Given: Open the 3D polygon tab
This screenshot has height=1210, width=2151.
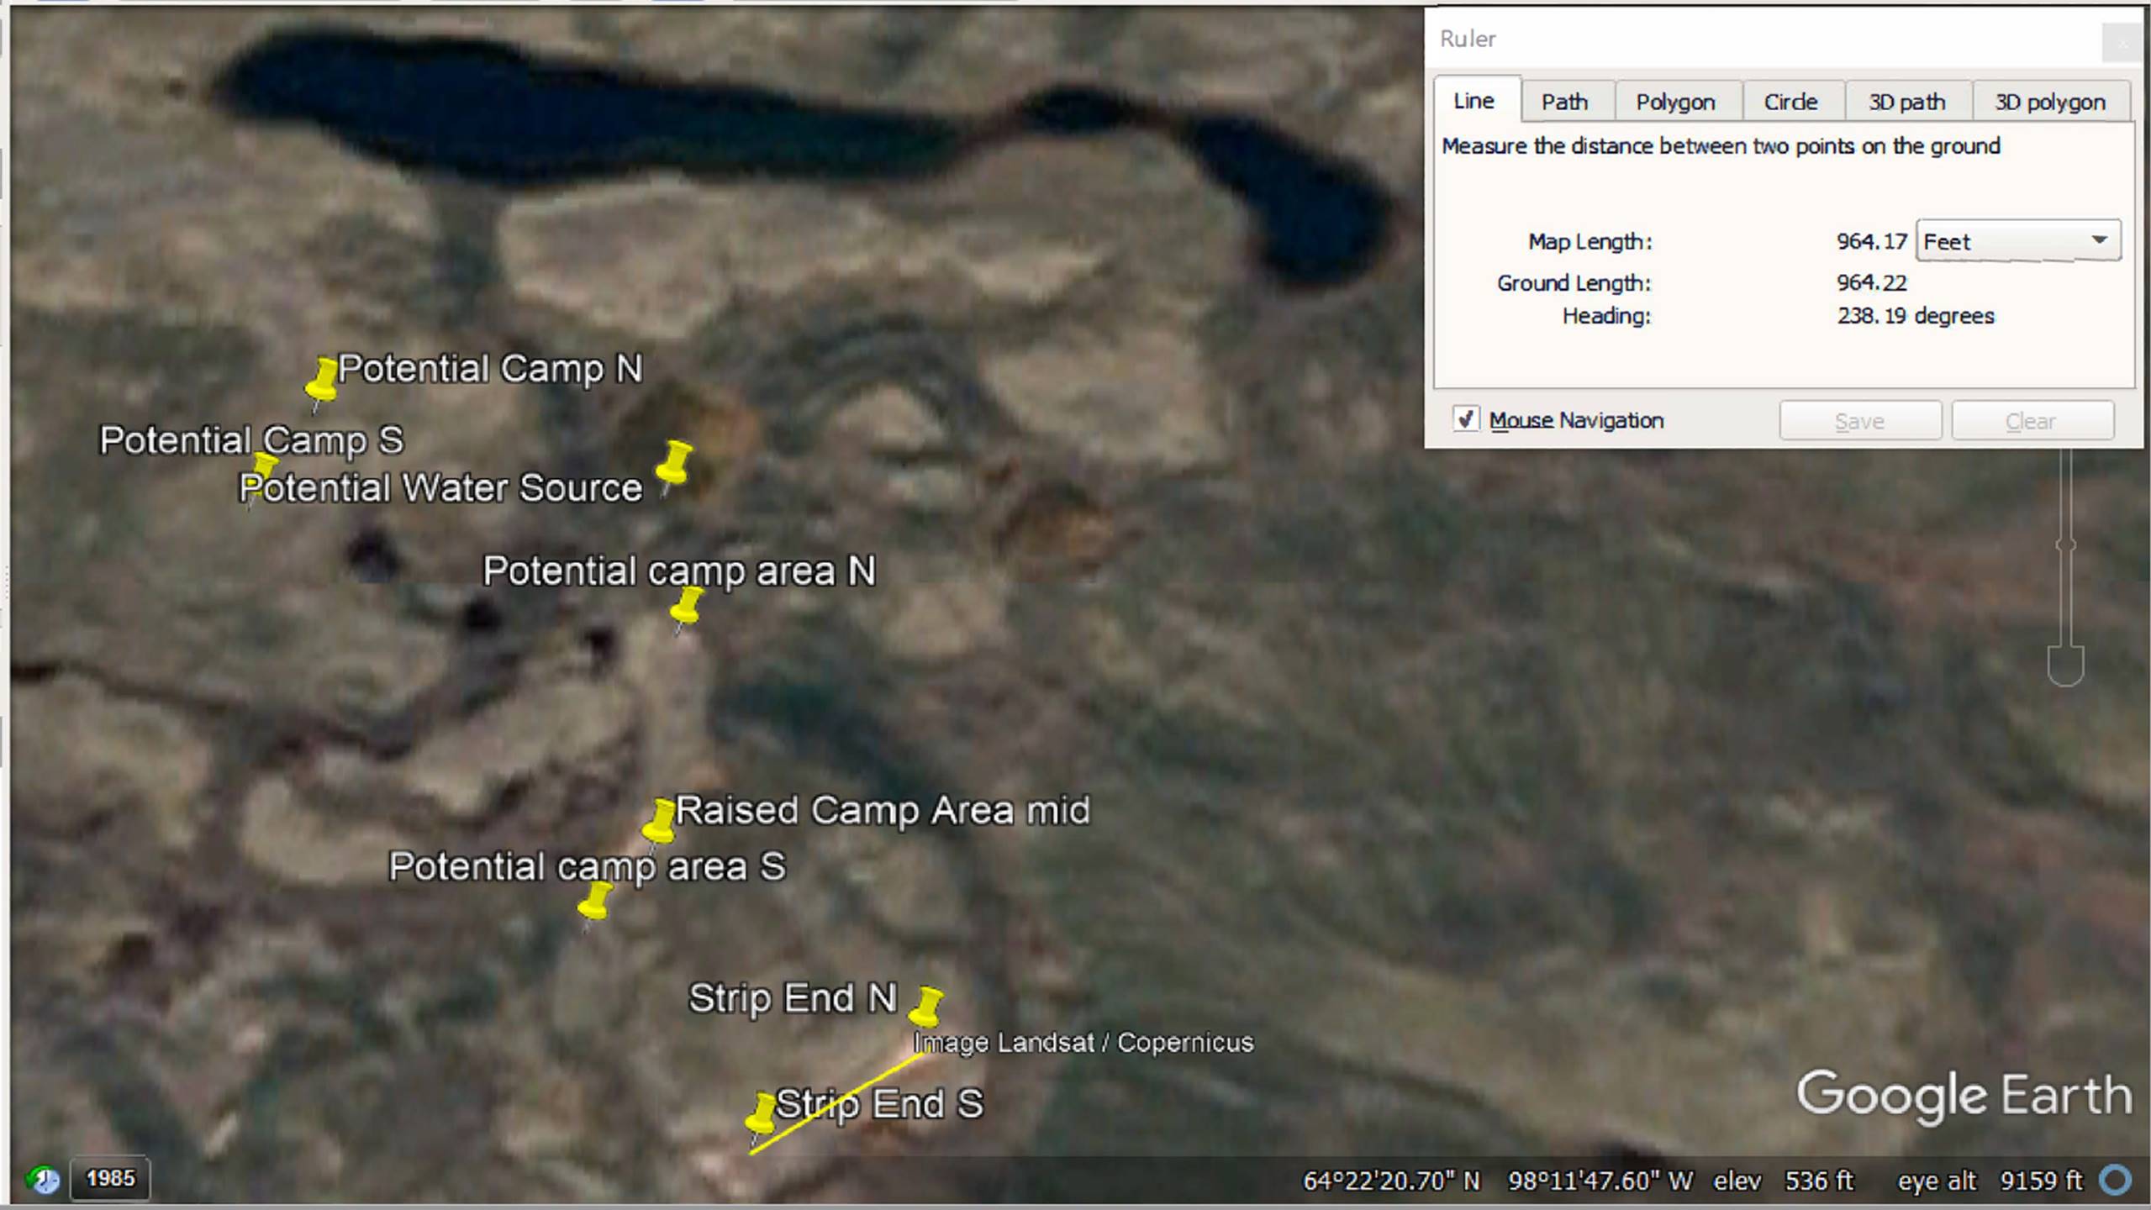Looking at the screenshot, I should click(x=2050, y=102).
